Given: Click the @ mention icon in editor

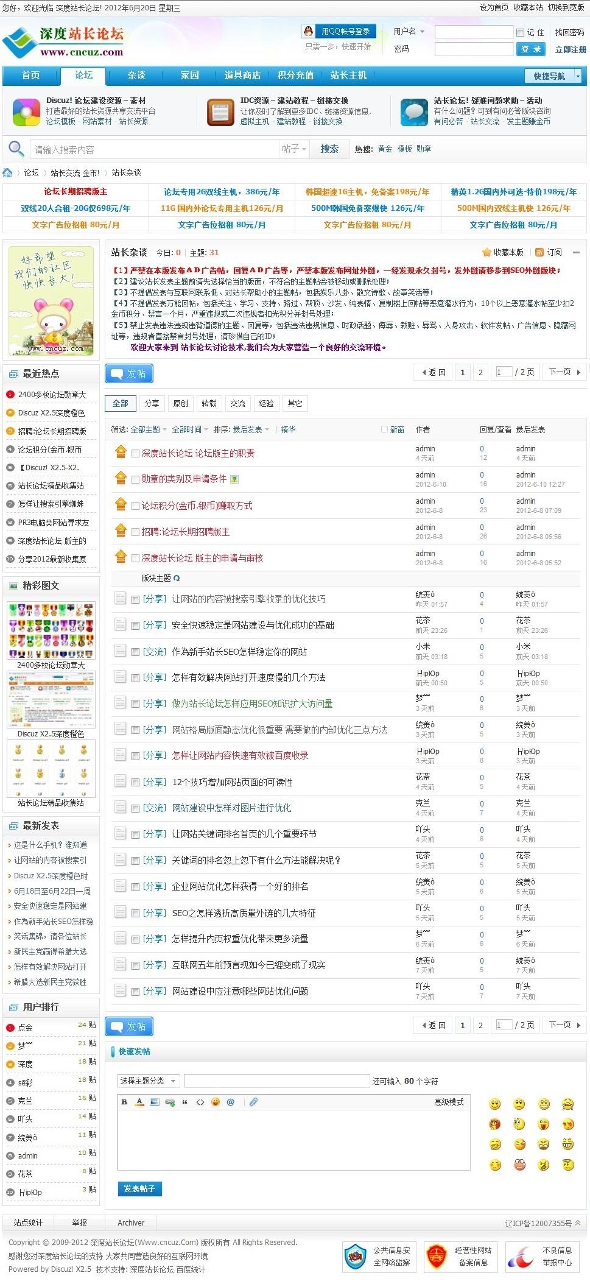Looking at the screenshot, I should click(x=230, y=1102).
